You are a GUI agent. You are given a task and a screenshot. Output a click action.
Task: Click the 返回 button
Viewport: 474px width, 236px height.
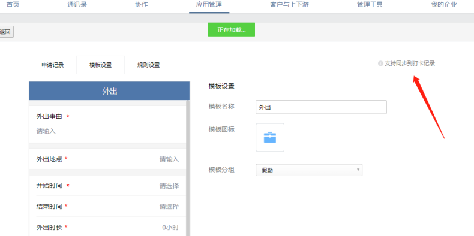click(6, 32)
